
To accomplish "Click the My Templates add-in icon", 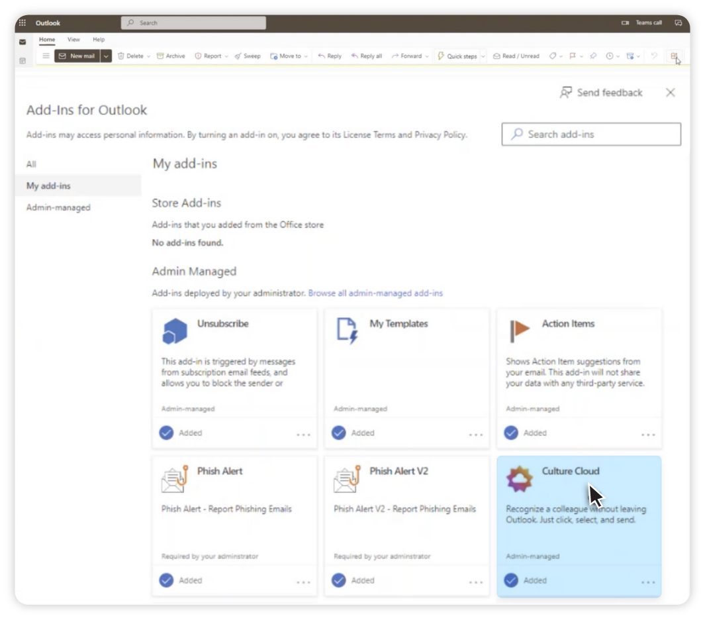I will coord(347,331).
